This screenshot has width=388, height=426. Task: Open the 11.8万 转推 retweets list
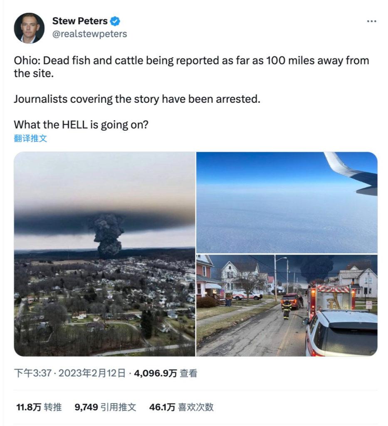pos(39,407)
